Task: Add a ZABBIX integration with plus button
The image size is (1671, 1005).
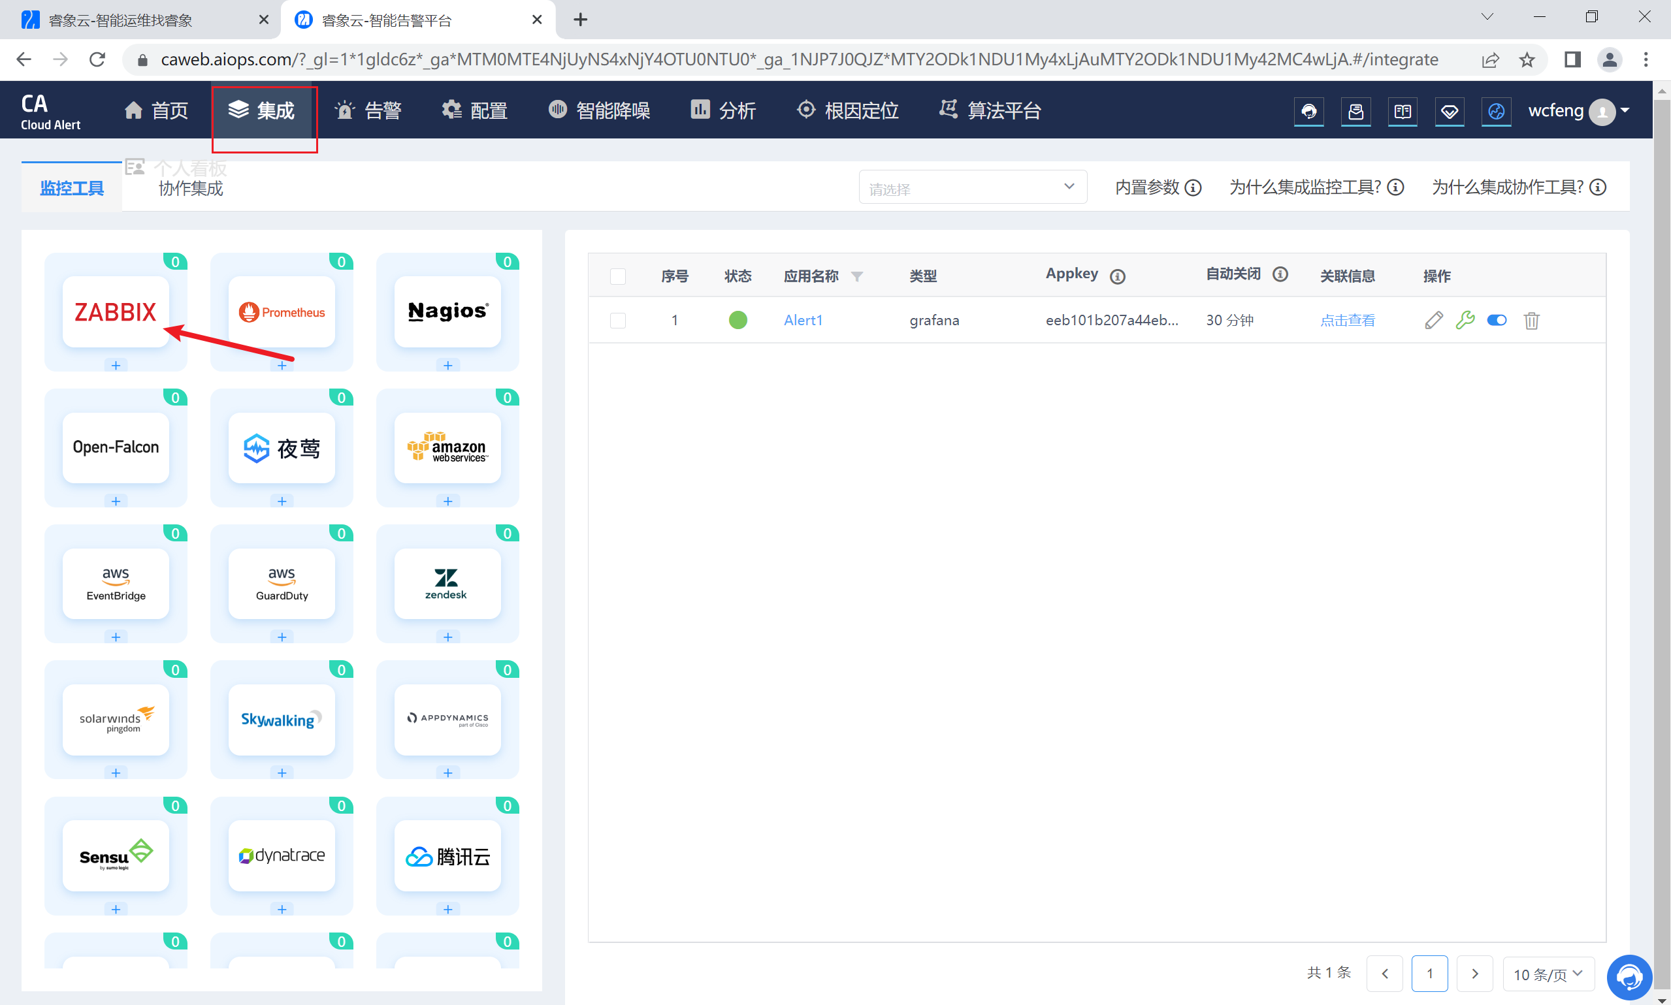Action: pos(116,366)
